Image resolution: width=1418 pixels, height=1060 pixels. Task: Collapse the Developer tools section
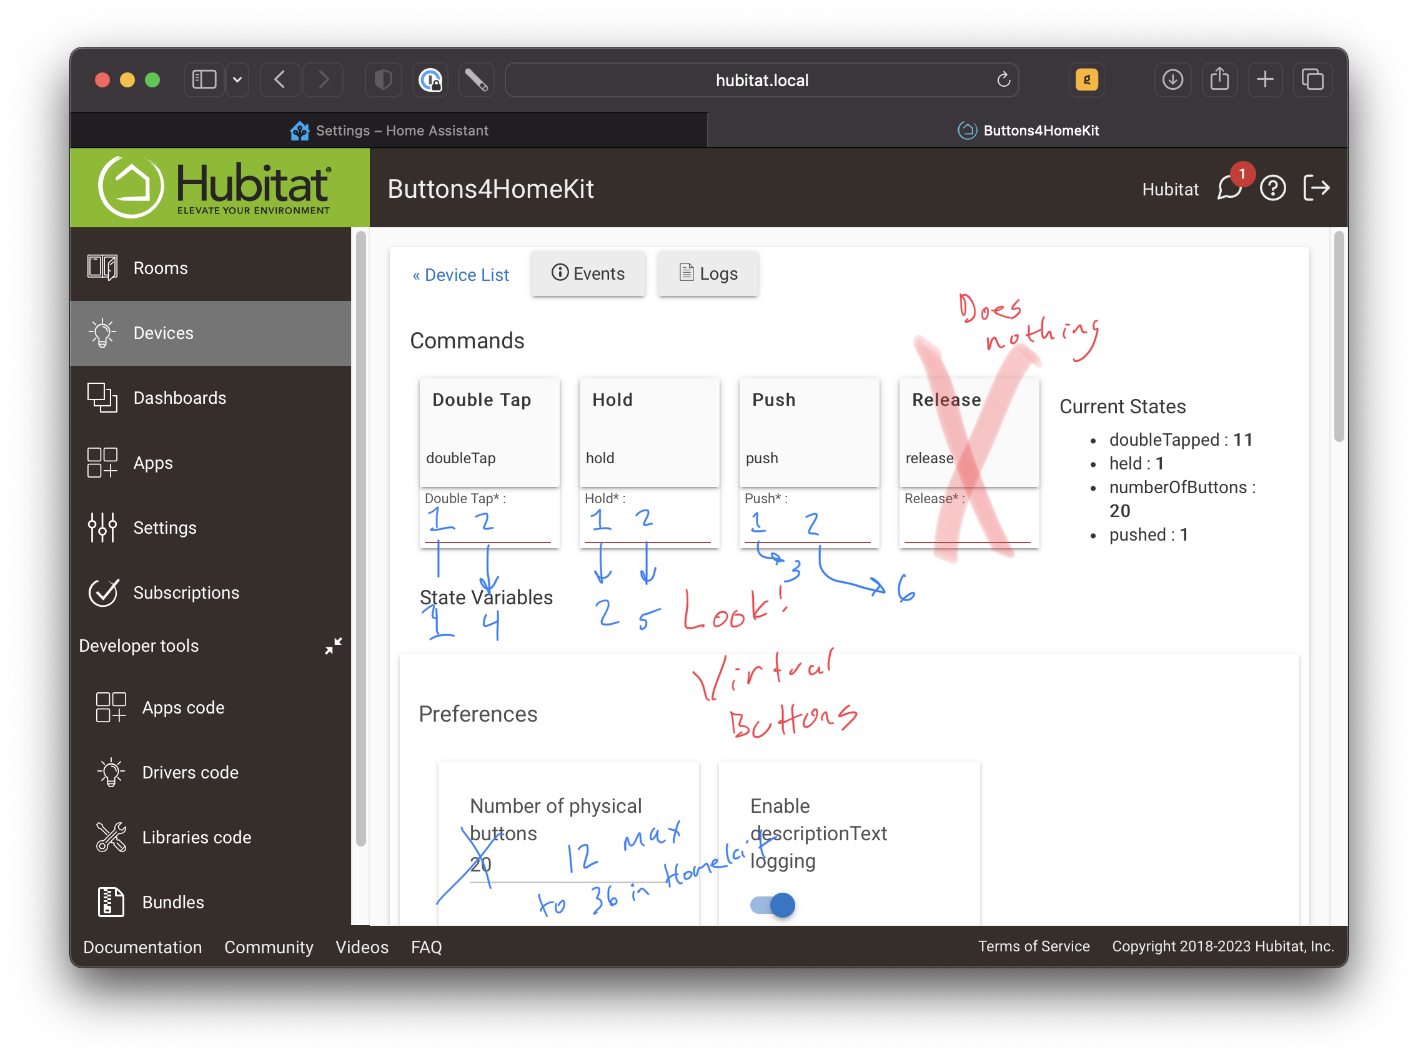pos(334,645)
